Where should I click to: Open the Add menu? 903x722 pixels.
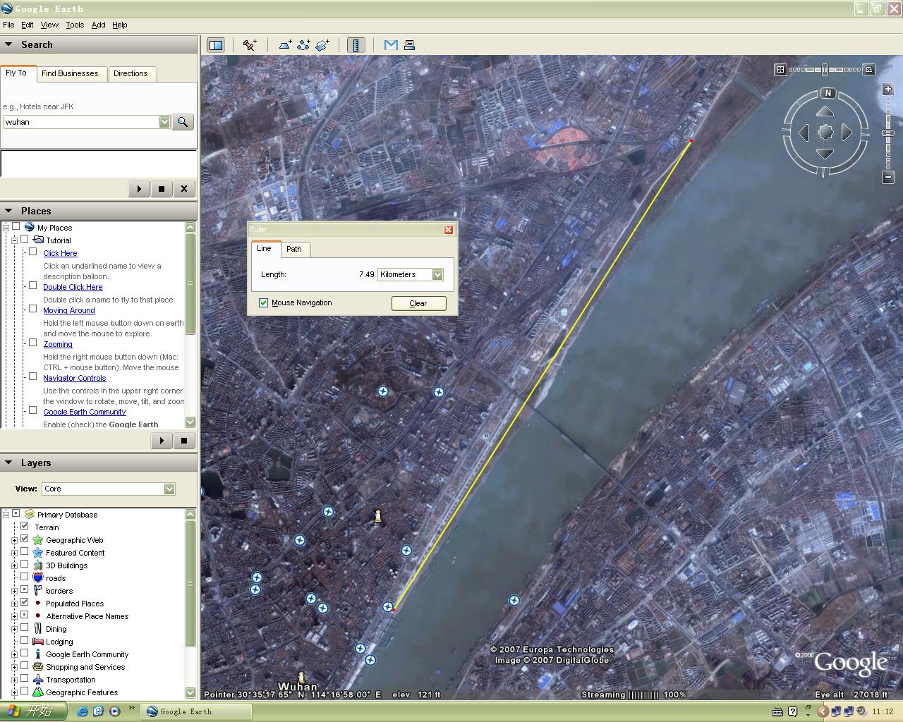[98, 25]
